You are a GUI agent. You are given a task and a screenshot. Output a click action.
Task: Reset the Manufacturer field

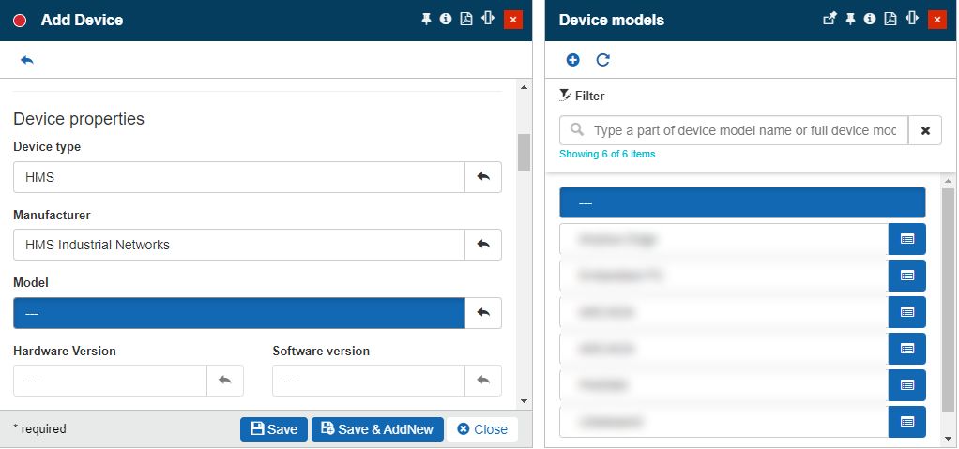(x=483, y=245)
